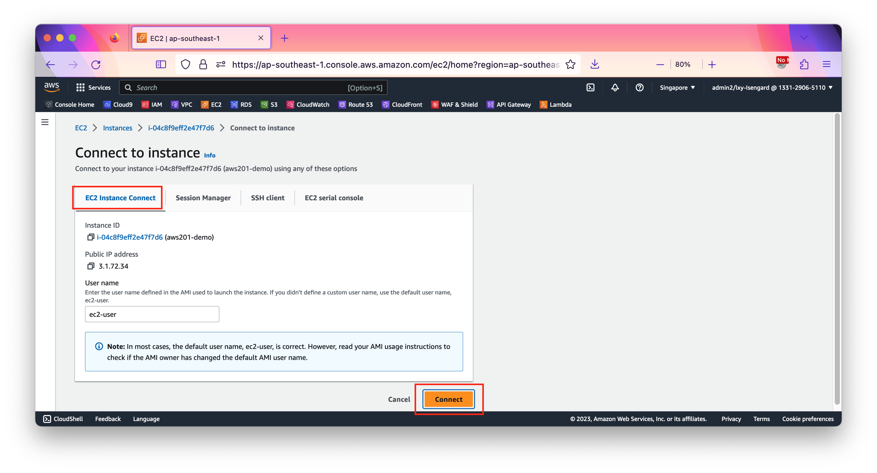
Task: Select the EC2 Instance Connect tab
Action: (120, 198)
